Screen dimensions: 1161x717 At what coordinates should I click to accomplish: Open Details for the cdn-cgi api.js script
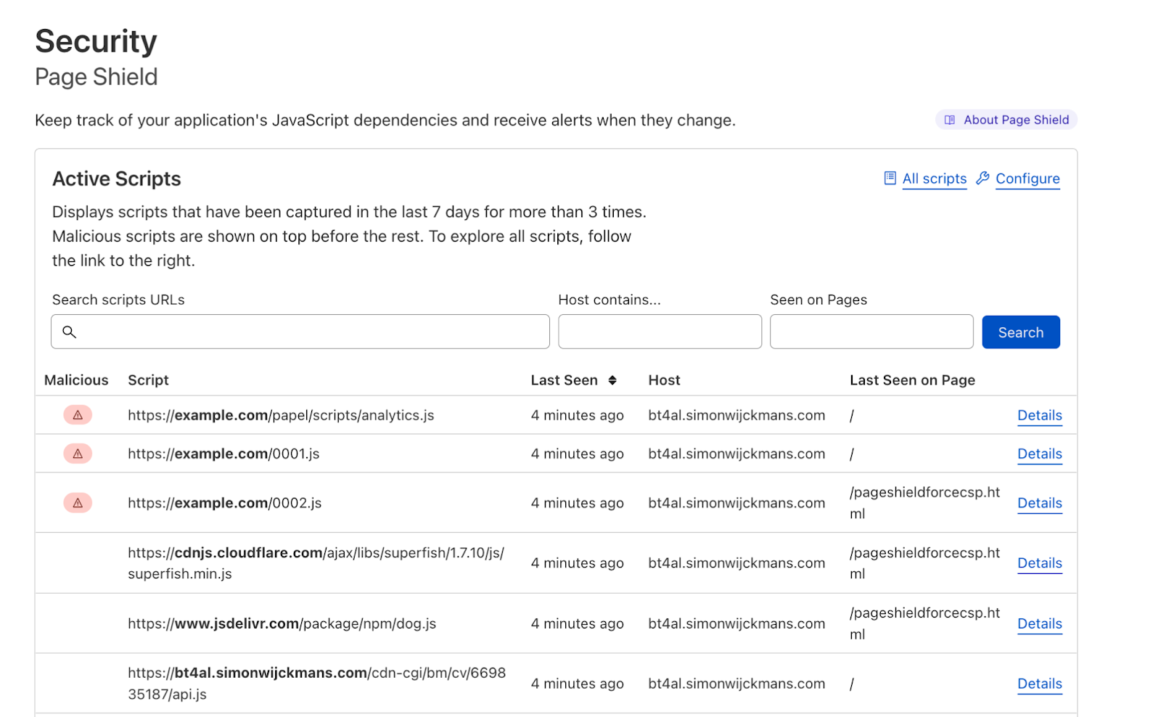pos(1039,684)
